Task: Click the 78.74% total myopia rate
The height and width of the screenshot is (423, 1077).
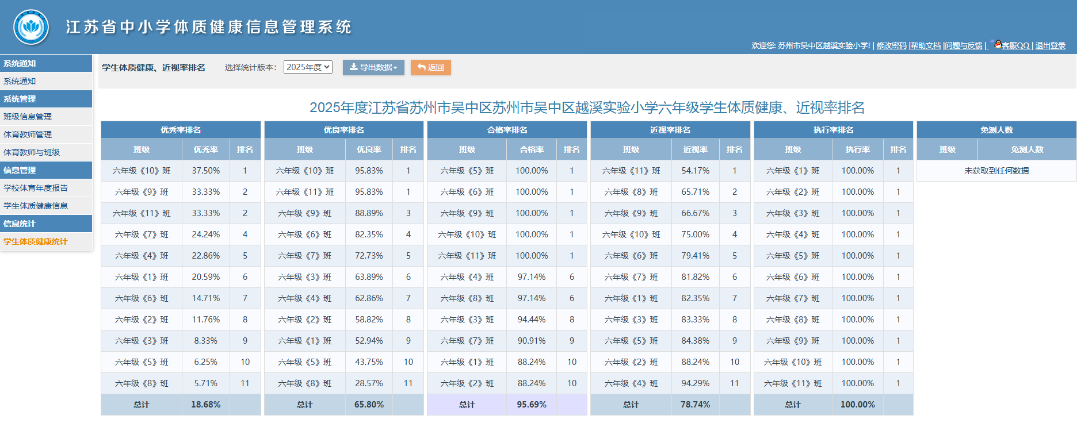Action: 696,405
